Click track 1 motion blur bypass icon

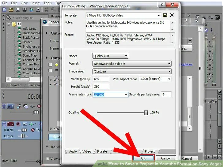pyautogui.click(x=19, y=106)
